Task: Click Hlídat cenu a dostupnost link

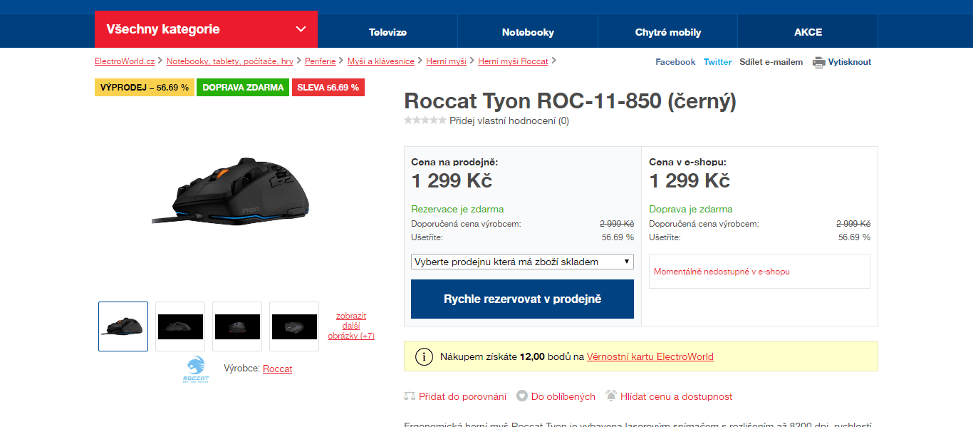Action: [677, 396]
